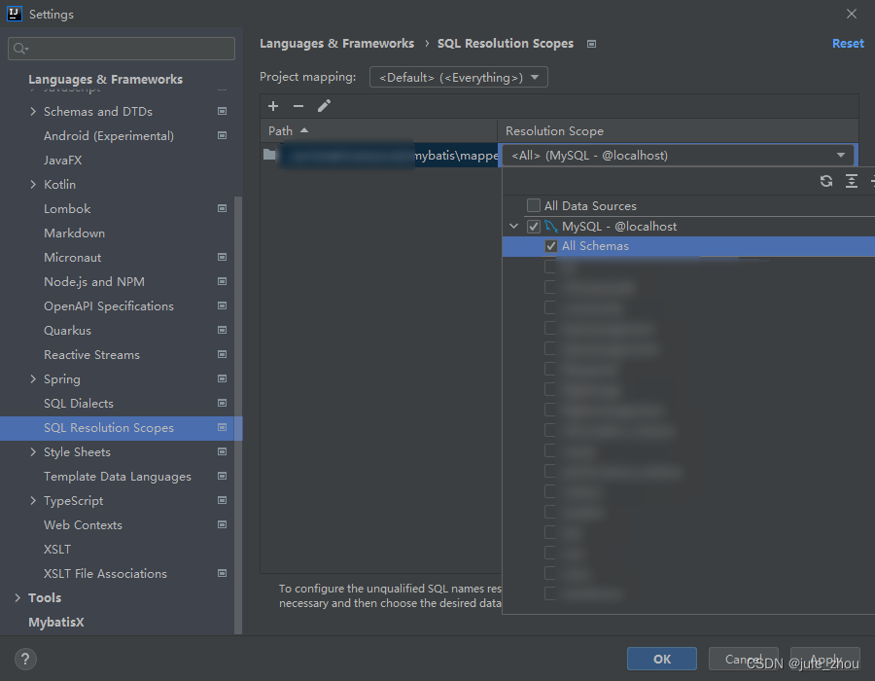Click the help question mark button

(26, 659)
